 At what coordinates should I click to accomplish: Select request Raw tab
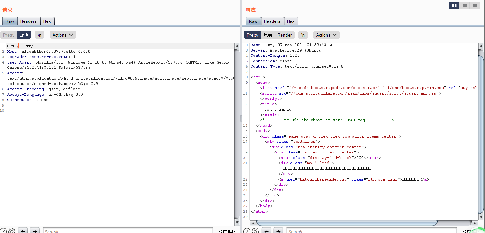10,21
